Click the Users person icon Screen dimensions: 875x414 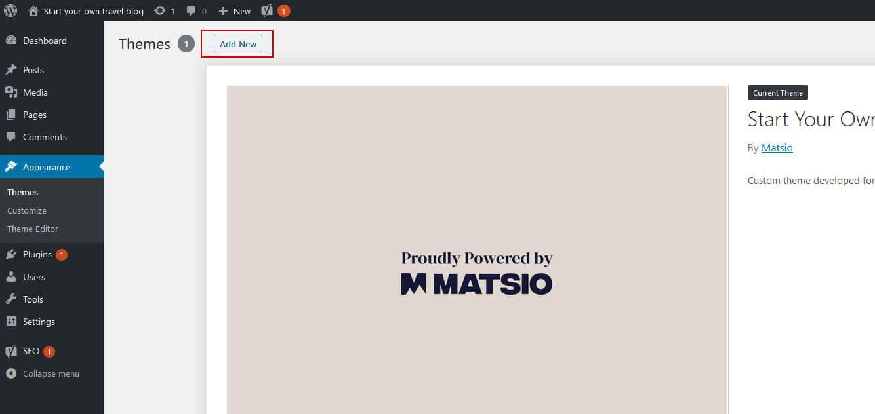[11, 277]
